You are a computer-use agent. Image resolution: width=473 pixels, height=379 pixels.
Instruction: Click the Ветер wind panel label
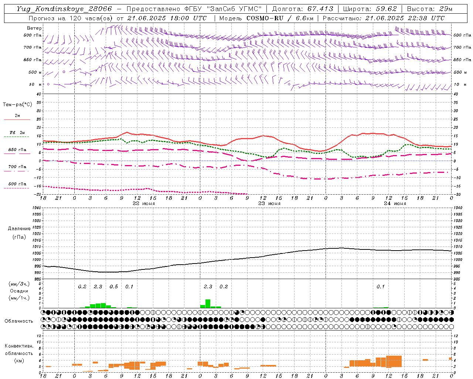pos(34,28)
